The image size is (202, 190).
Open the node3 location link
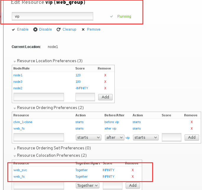tap(18, 82)
